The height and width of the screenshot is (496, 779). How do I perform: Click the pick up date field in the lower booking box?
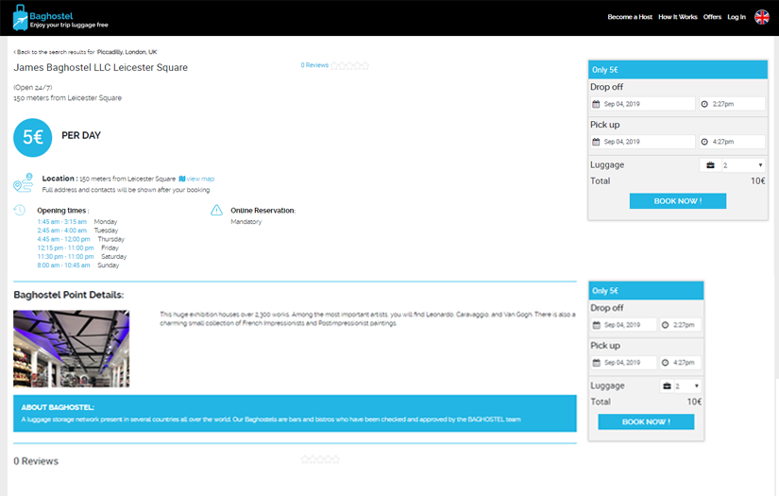pos(623,362)
